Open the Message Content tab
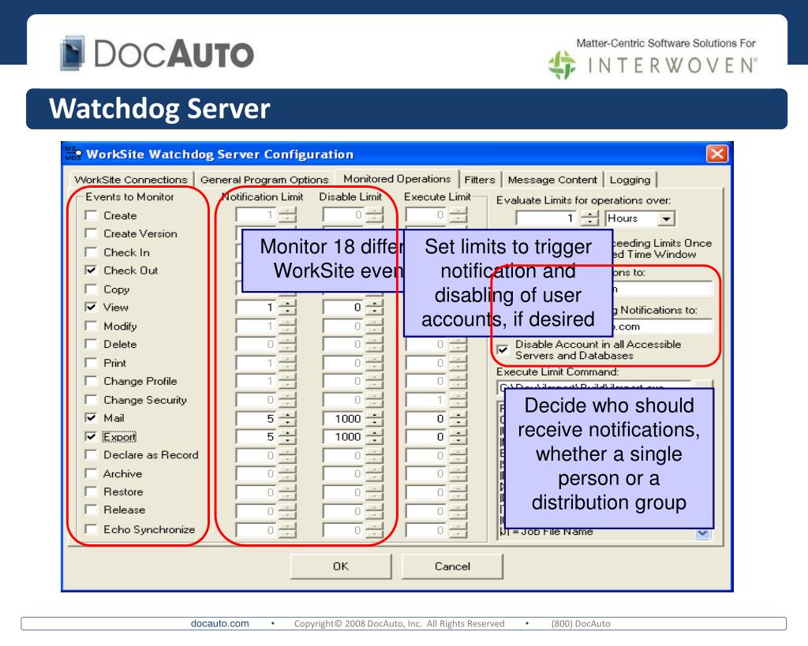808x646 pixels. point(552,179)
